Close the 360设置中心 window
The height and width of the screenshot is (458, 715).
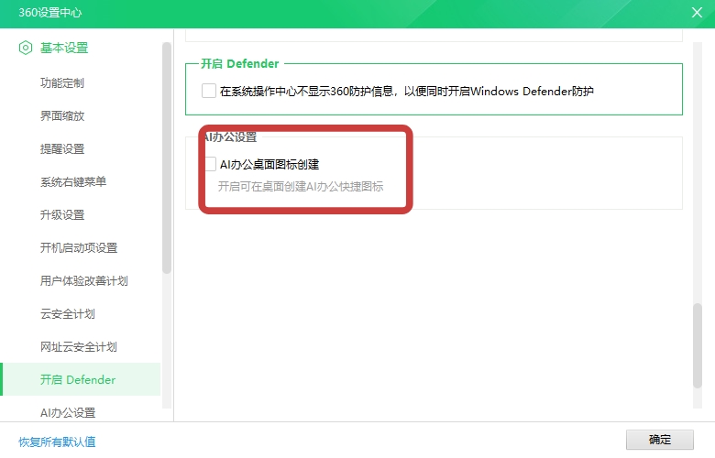(697, 12)
